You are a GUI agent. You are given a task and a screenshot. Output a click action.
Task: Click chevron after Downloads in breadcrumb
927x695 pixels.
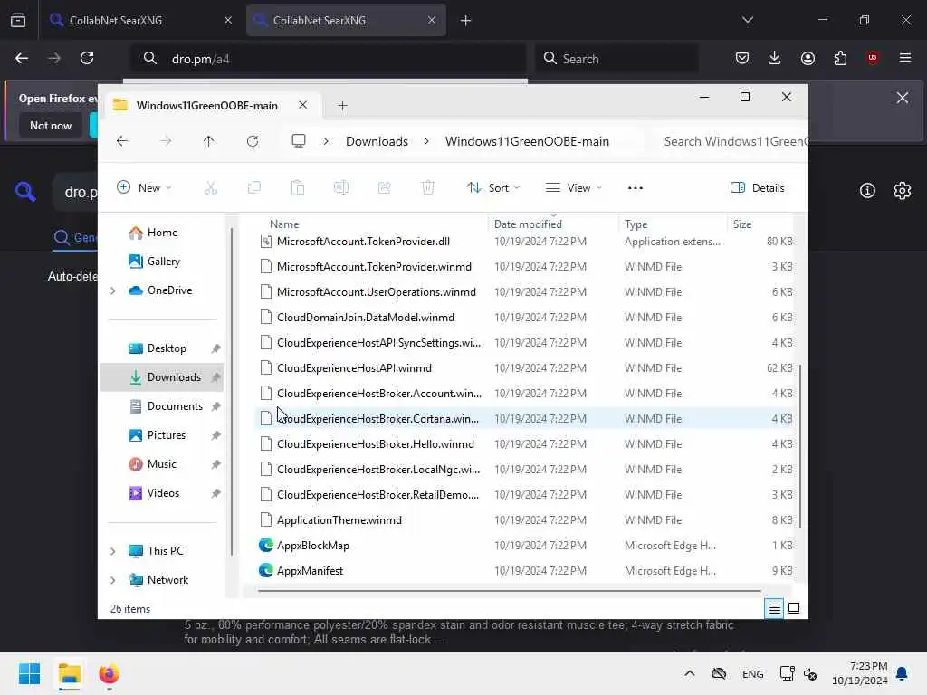tap(427, 141)
